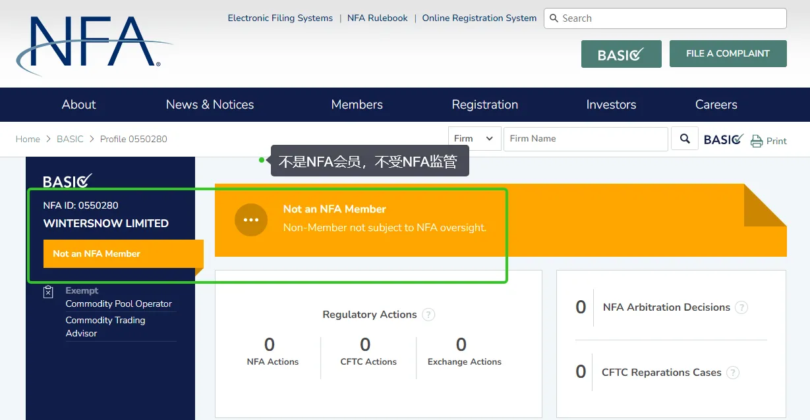Open the Firm search type dropdown
The width and height of the screenshot is (810, 420).
coord(475,138)
